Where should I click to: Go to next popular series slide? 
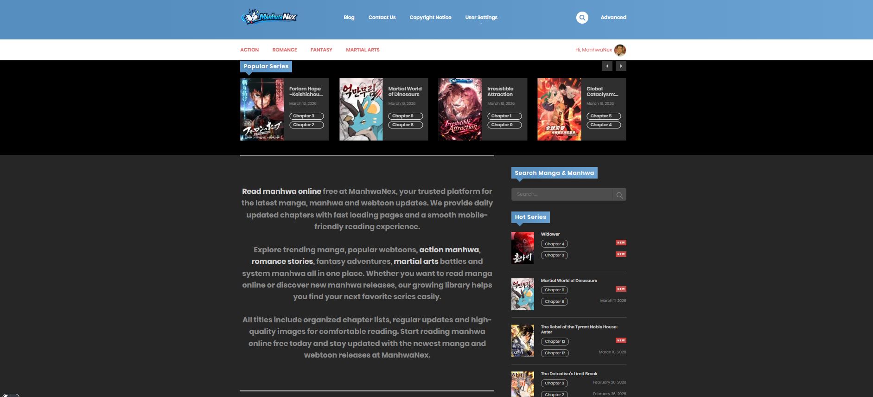click(621, 66)
